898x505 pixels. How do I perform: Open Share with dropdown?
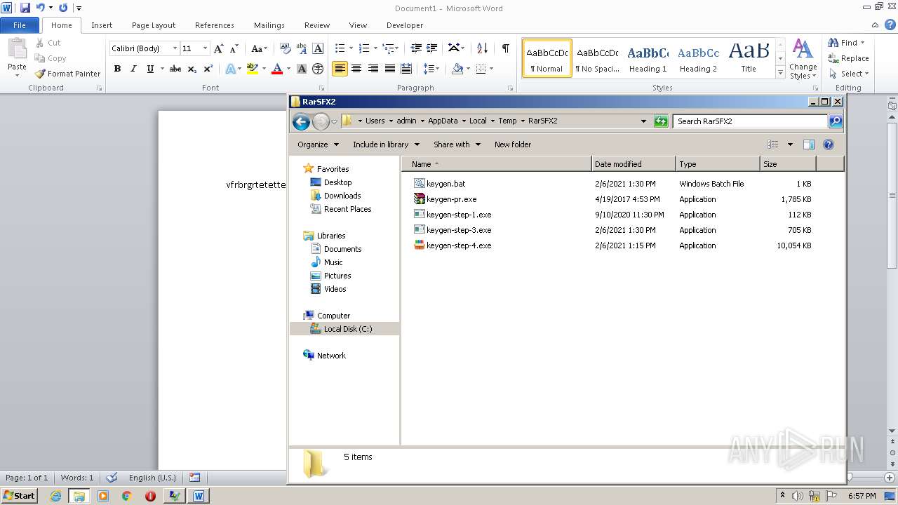(457, 144)
